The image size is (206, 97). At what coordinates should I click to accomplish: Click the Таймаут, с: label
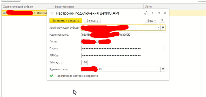pyautogui.click(x=56, y=62)
